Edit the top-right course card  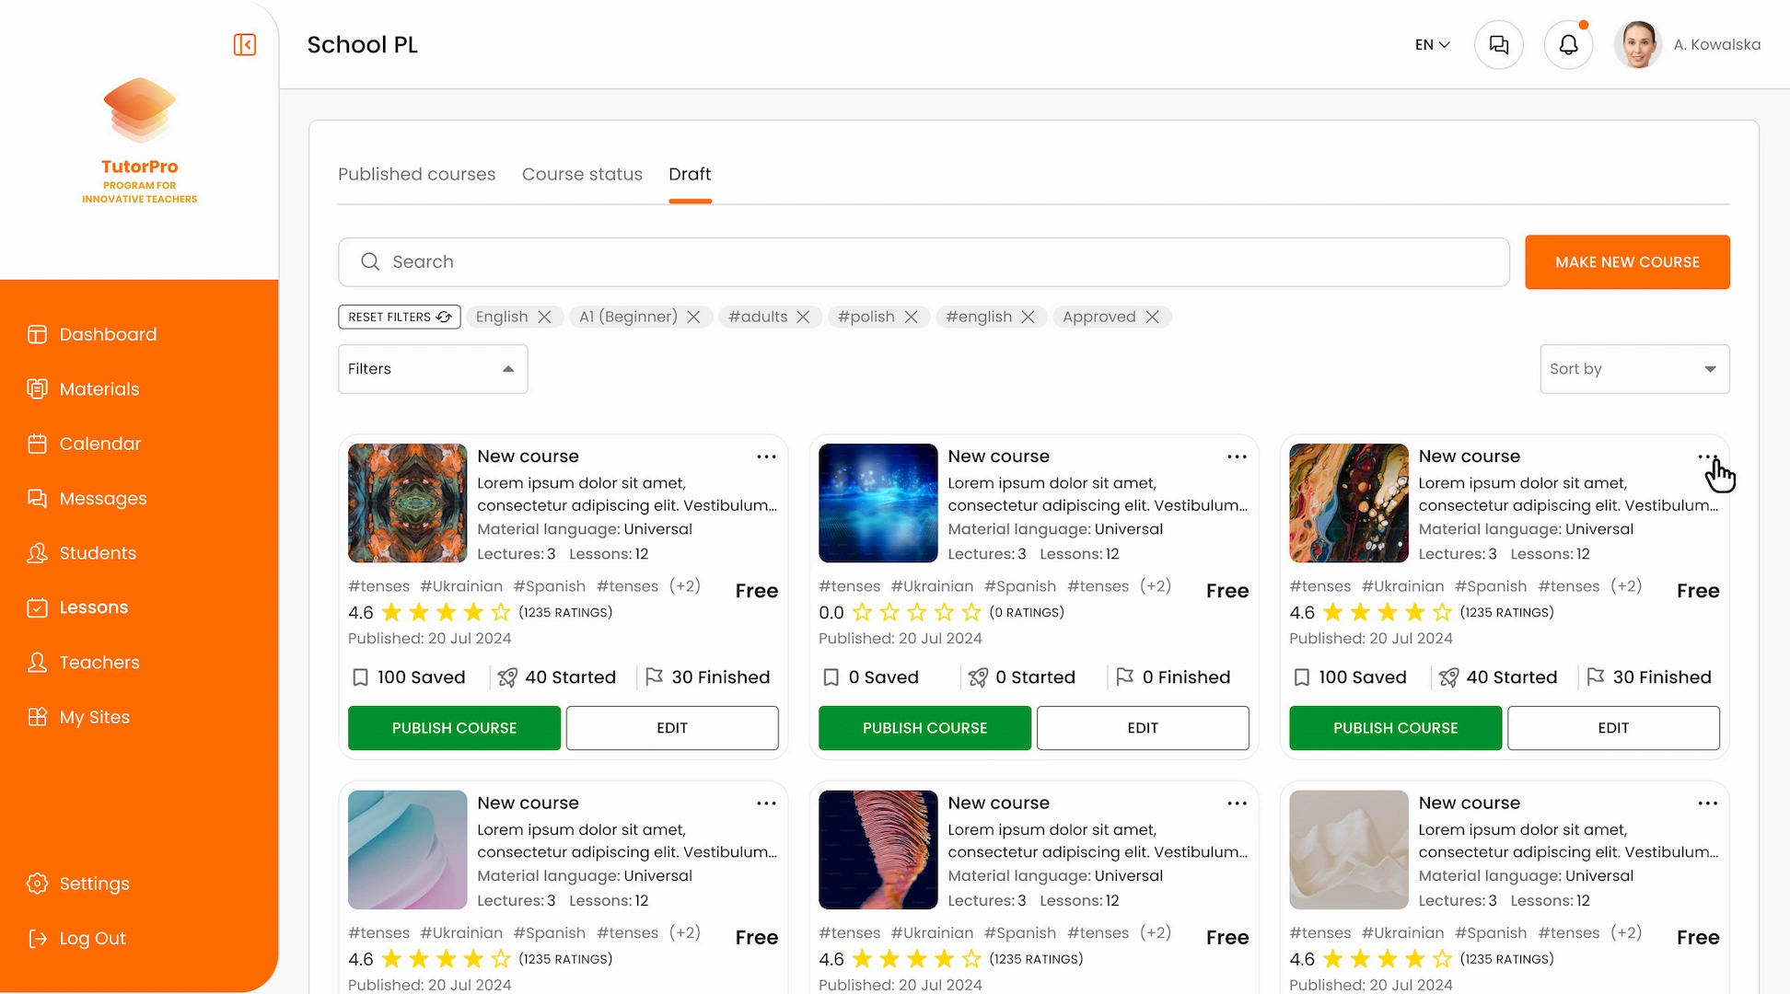1613,728
